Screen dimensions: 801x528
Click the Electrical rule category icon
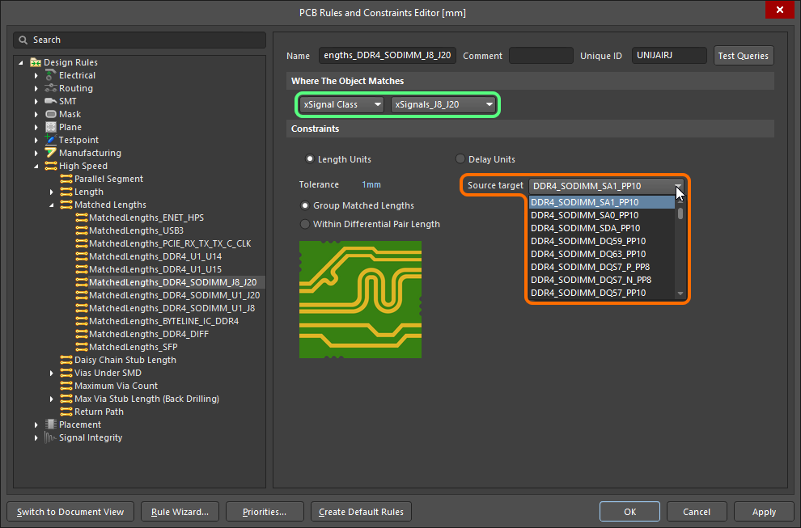(x=51, y=75)
